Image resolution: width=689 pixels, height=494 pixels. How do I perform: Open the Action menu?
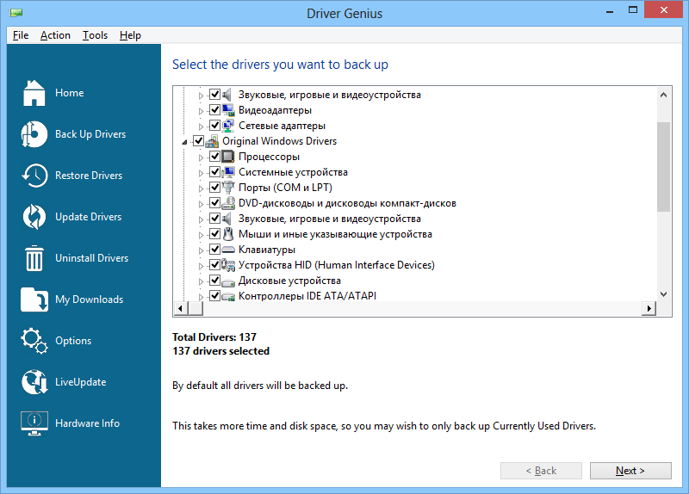pyautogui.click(x=55, y=35)
